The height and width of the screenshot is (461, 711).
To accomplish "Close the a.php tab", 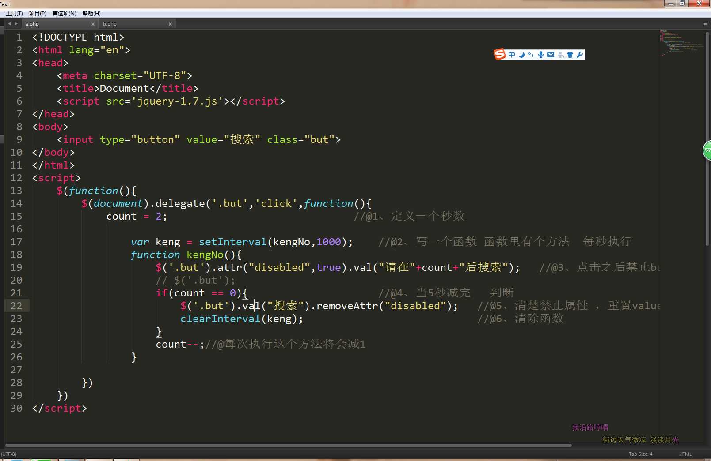I will click(93, 24).
